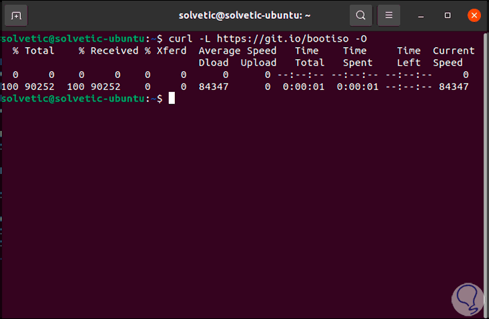
Task: Open a new terminal tab
Action: pyautogui.click(x=17, y=15)
